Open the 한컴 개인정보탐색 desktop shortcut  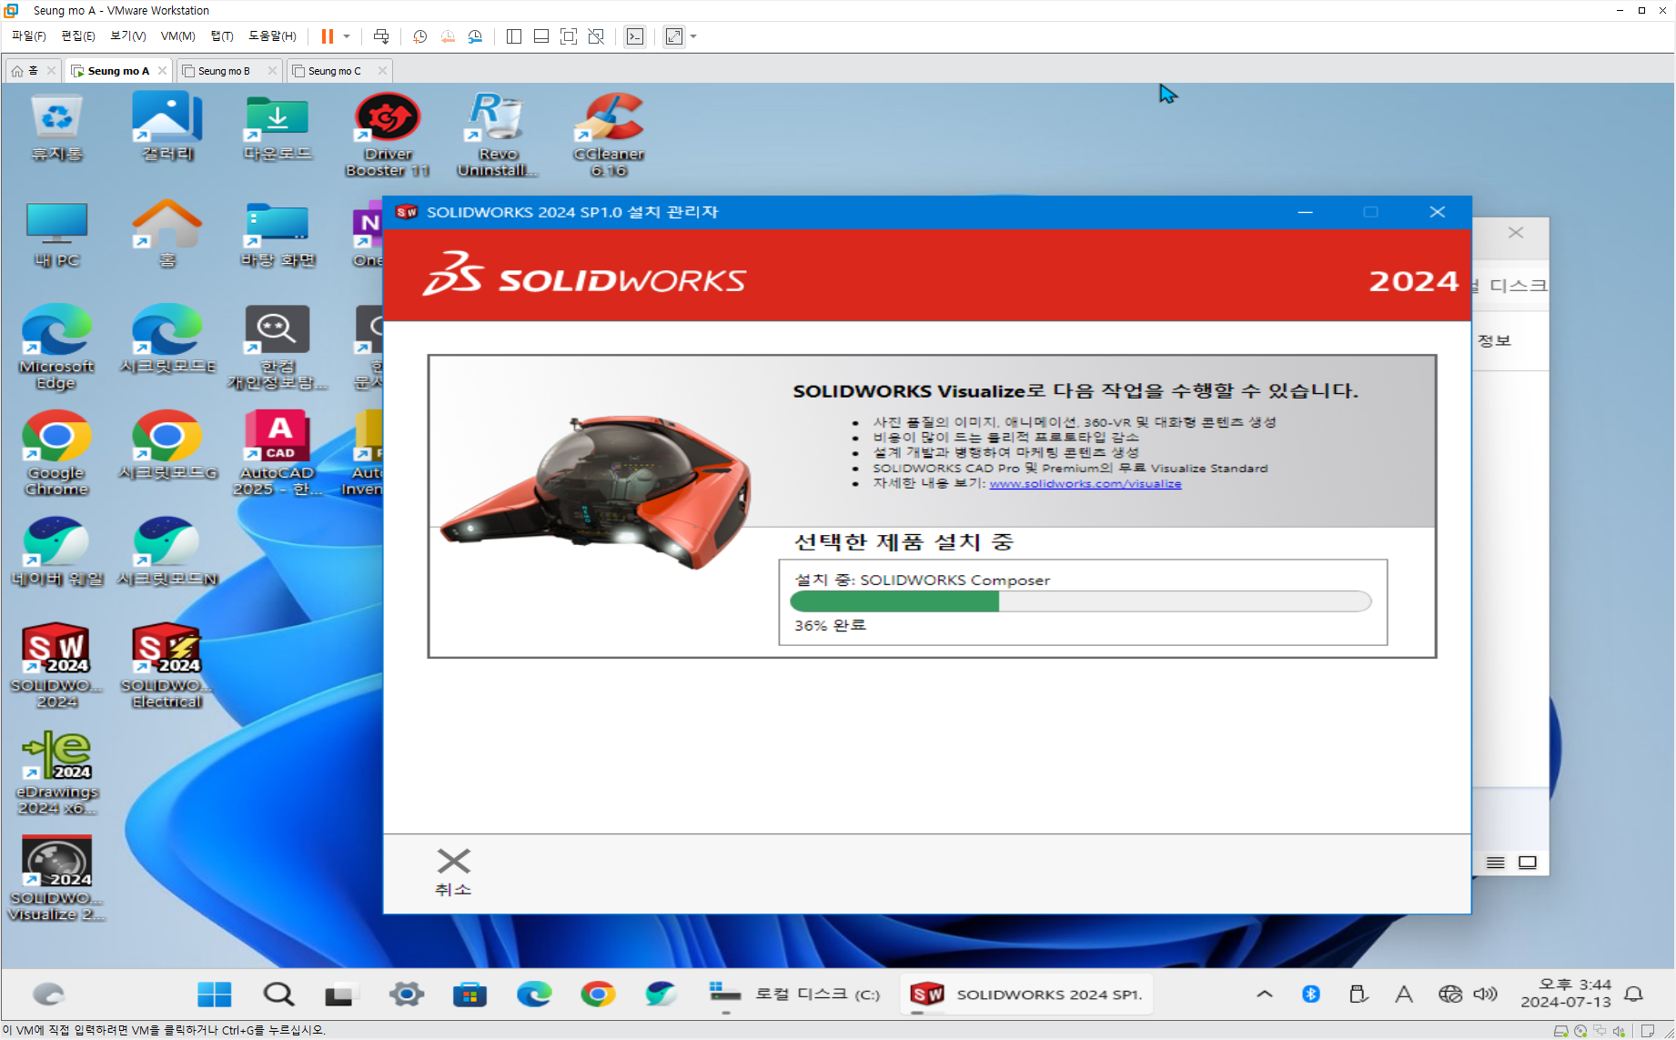point(278,348)
